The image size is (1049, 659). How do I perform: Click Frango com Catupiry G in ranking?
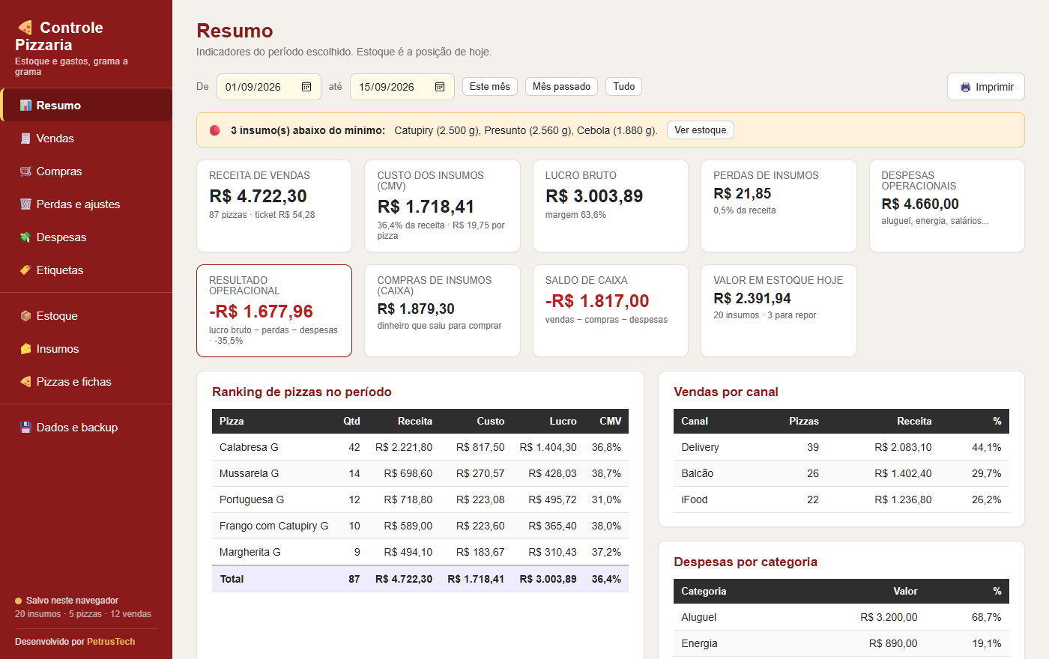pyautogui.click(x=273, y=526)
